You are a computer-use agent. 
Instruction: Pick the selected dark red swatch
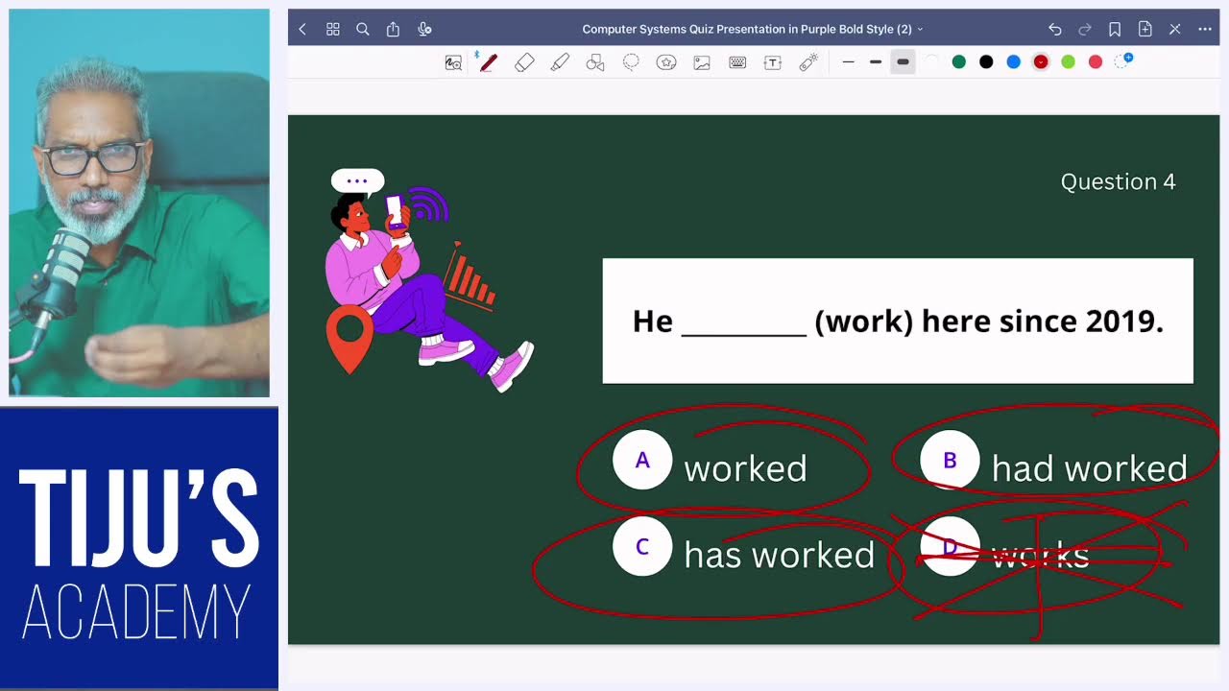pos(1041,62)
